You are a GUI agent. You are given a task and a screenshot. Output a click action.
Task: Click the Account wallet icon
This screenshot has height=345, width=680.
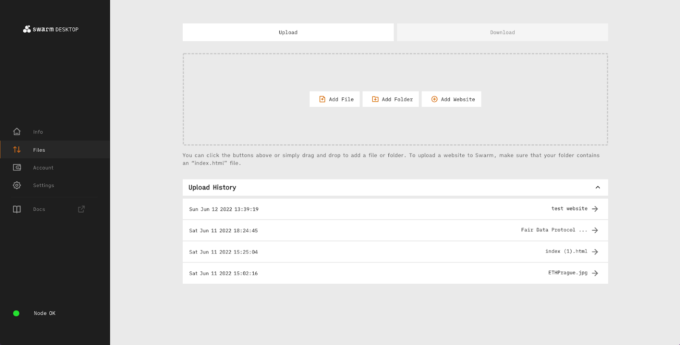click(17, 168)
